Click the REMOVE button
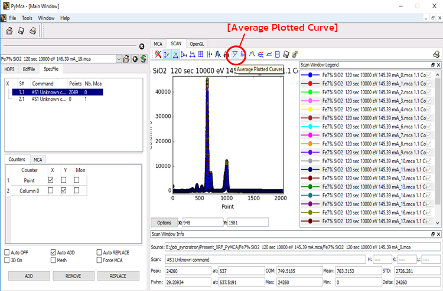This screenshot has width=443, height=291. [73, 276]
